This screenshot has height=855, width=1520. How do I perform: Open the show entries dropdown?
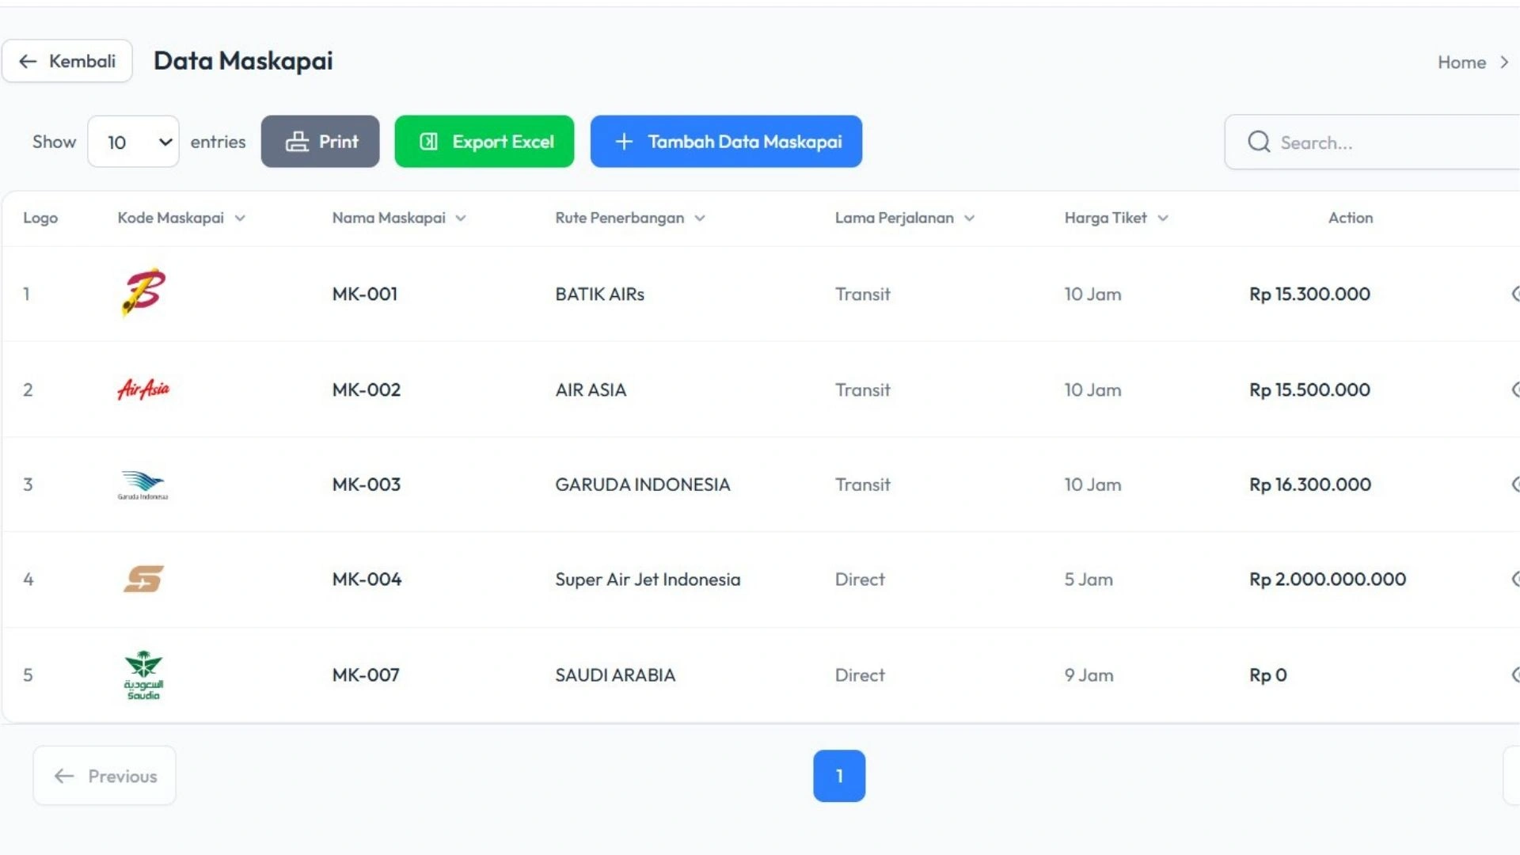pos(133,142)
